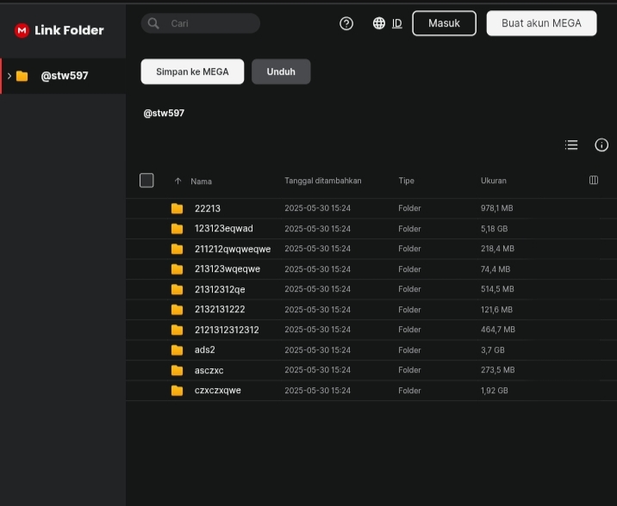Image resolution: width=617 pixels, height=506 pixels.
Task: Click the 5,18 GB size value
Action: pyautogui.click(x=494, y=229)
